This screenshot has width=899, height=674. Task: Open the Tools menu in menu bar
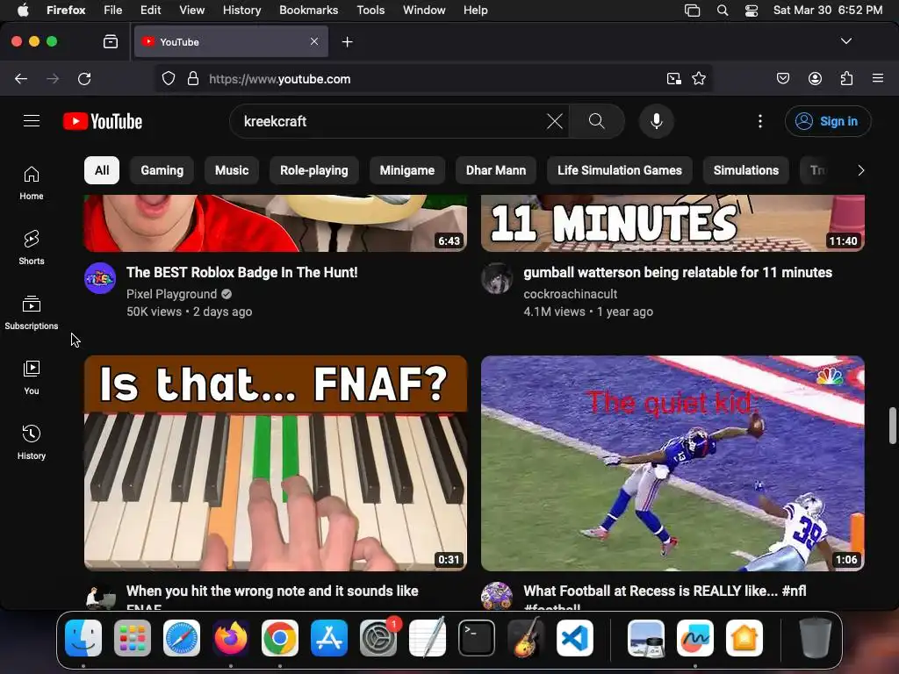[x=370, y=11]
